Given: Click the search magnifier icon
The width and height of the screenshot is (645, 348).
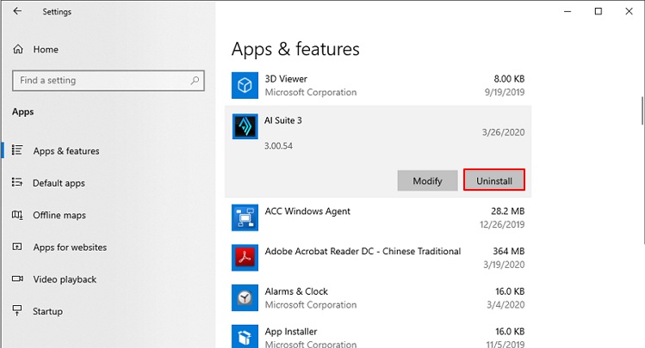Looking at the screenshot, I should 195,81.
